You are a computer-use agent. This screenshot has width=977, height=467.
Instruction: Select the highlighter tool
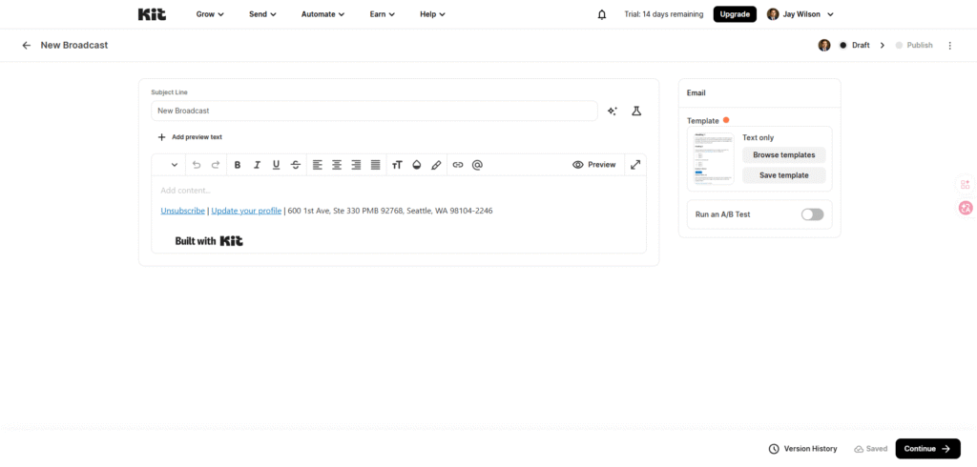[436, 165]
